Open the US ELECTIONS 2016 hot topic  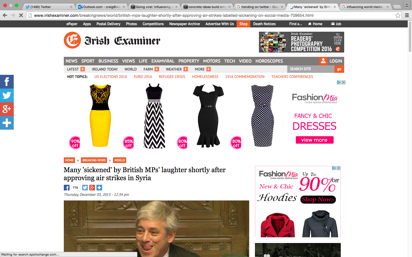(111, 77)
